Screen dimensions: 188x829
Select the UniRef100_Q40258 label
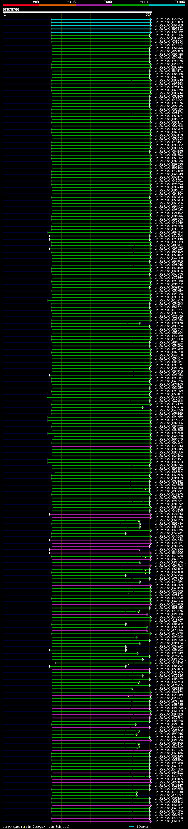[169, 436]
